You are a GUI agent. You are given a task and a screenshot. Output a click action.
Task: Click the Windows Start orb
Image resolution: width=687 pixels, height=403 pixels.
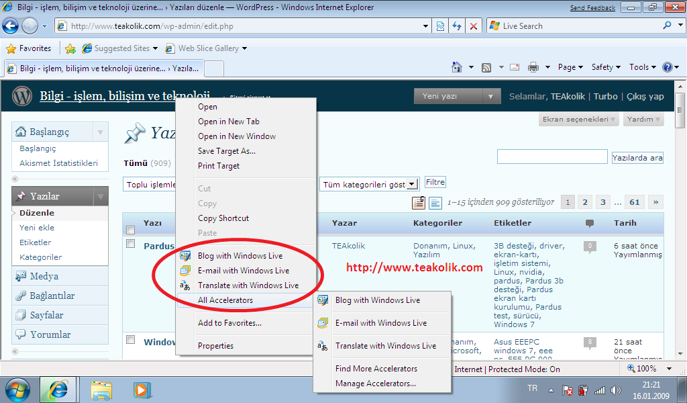coord(17,390)
